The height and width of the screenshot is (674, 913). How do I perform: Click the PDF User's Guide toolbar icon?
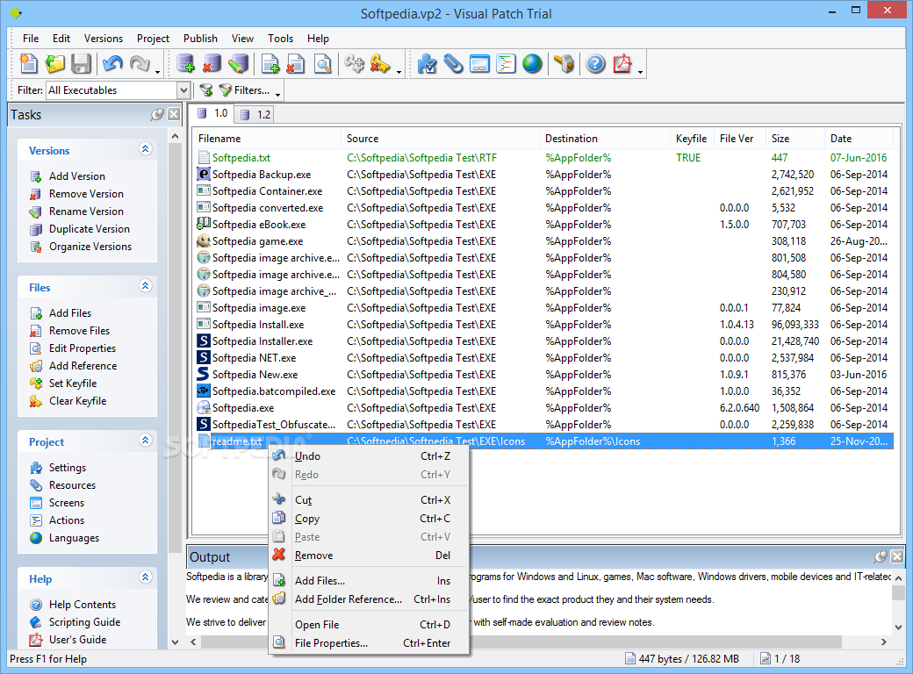[x=622, y=64]
